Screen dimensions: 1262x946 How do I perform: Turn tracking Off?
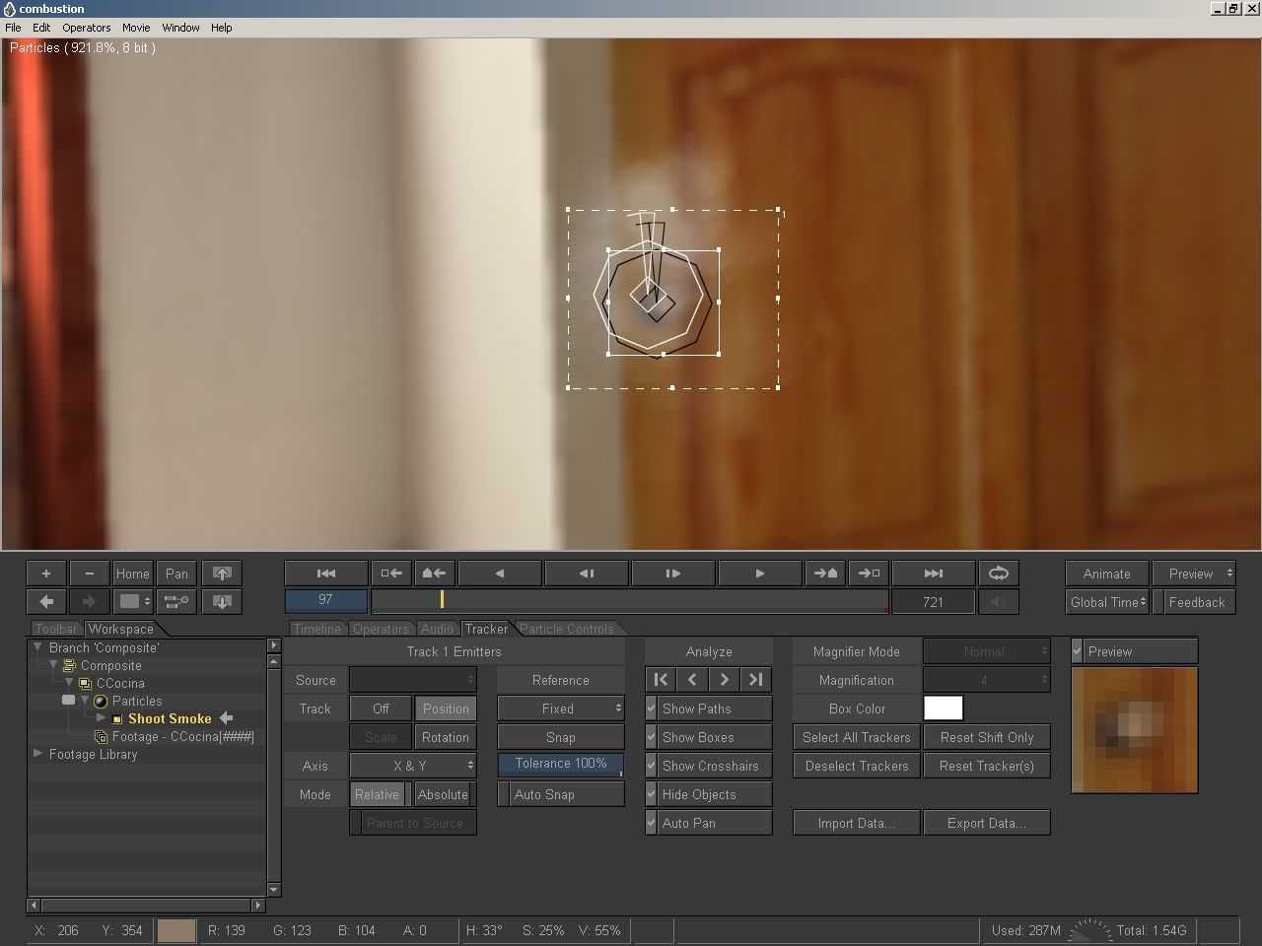coord(381,709)
